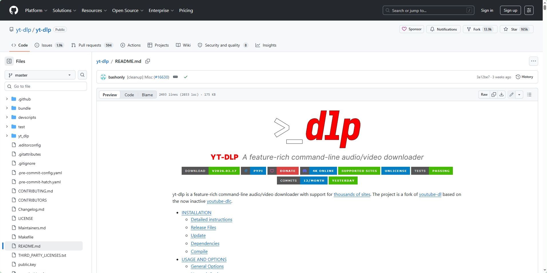
Task: Open the appearance settings icon in header
Action: [529, 10]
